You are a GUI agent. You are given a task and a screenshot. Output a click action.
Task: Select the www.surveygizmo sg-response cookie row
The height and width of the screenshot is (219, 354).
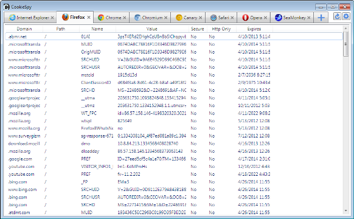pyautogui.click(x=174, y=136)
